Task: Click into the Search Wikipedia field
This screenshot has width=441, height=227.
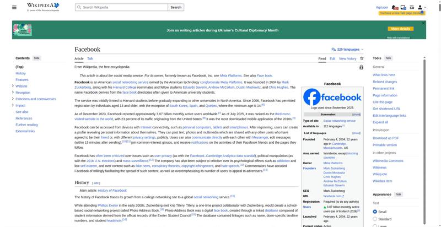Action: click(x=121, y=7)
